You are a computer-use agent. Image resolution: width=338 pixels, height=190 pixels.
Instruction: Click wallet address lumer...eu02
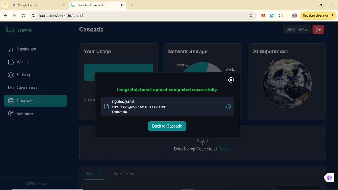click(297, 30)
